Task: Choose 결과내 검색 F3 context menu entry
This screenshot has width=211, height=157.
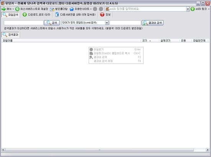Action: pyautogui.click(x=116, y=57)
